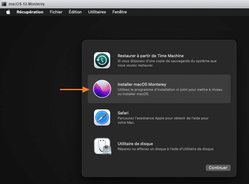Click 'Parcourez l'assistance Apple' description

[x=163, y=120]
